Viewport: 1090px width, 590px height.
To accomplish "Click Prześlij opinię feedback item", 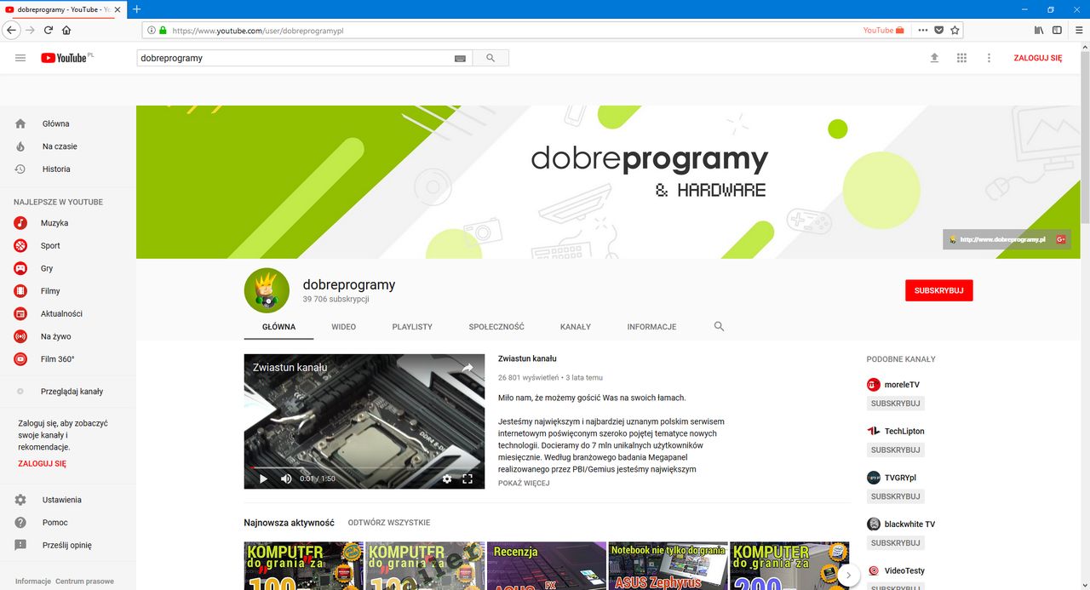I will pos(68,545).
